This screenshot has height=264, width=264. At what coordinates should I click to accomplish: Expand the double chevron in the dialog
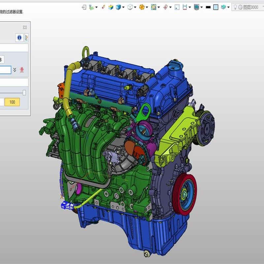pyautogui.click(x=15, y=70)
